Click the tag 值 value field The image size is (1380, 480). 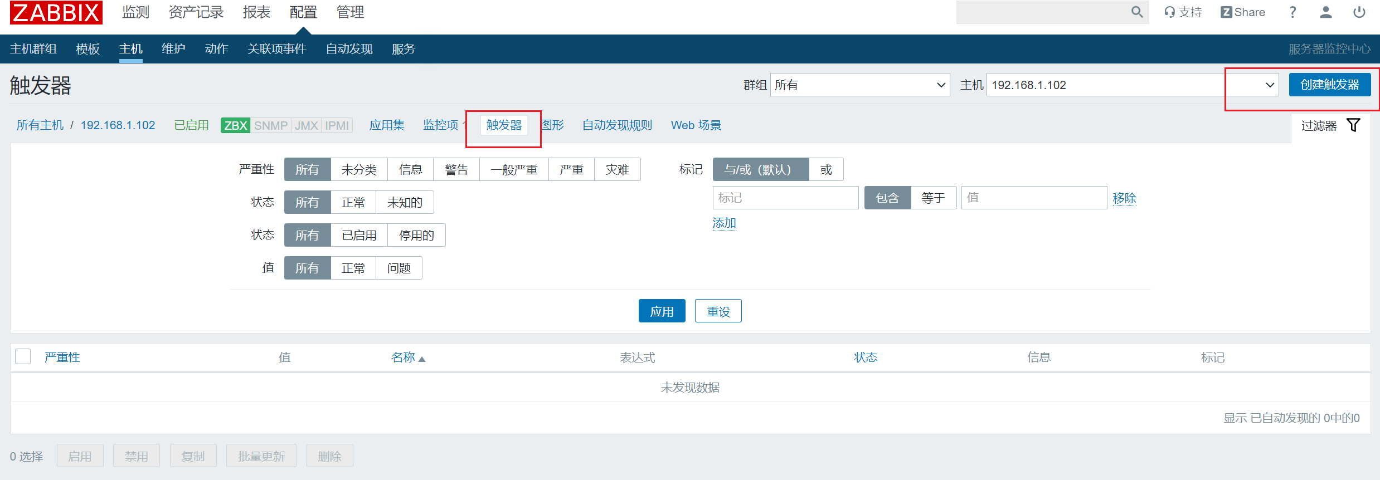point(1034,198)
